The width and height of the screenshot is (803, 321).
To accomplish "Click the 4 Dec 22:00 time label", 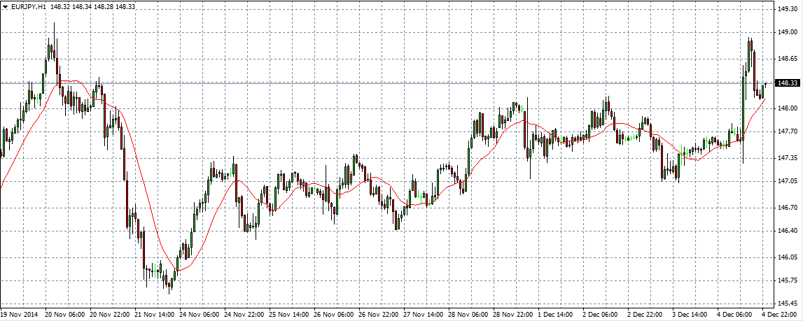I will [779, 314].
